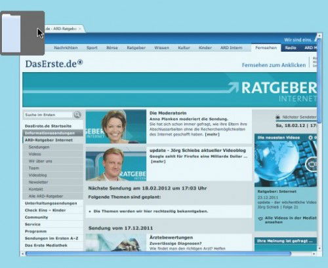Click the search magnifier button
Screen dimensions: 328x268
tap(77, 115)
